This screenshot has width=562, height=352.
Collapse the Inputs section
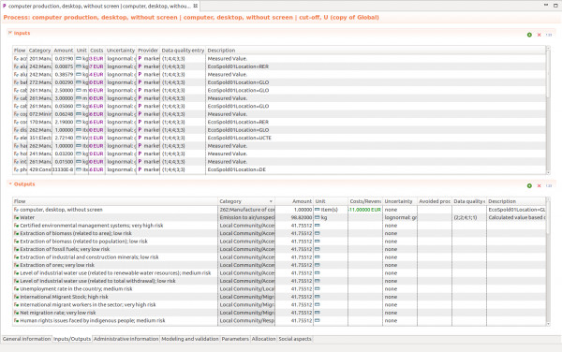(x=10, y=33)
